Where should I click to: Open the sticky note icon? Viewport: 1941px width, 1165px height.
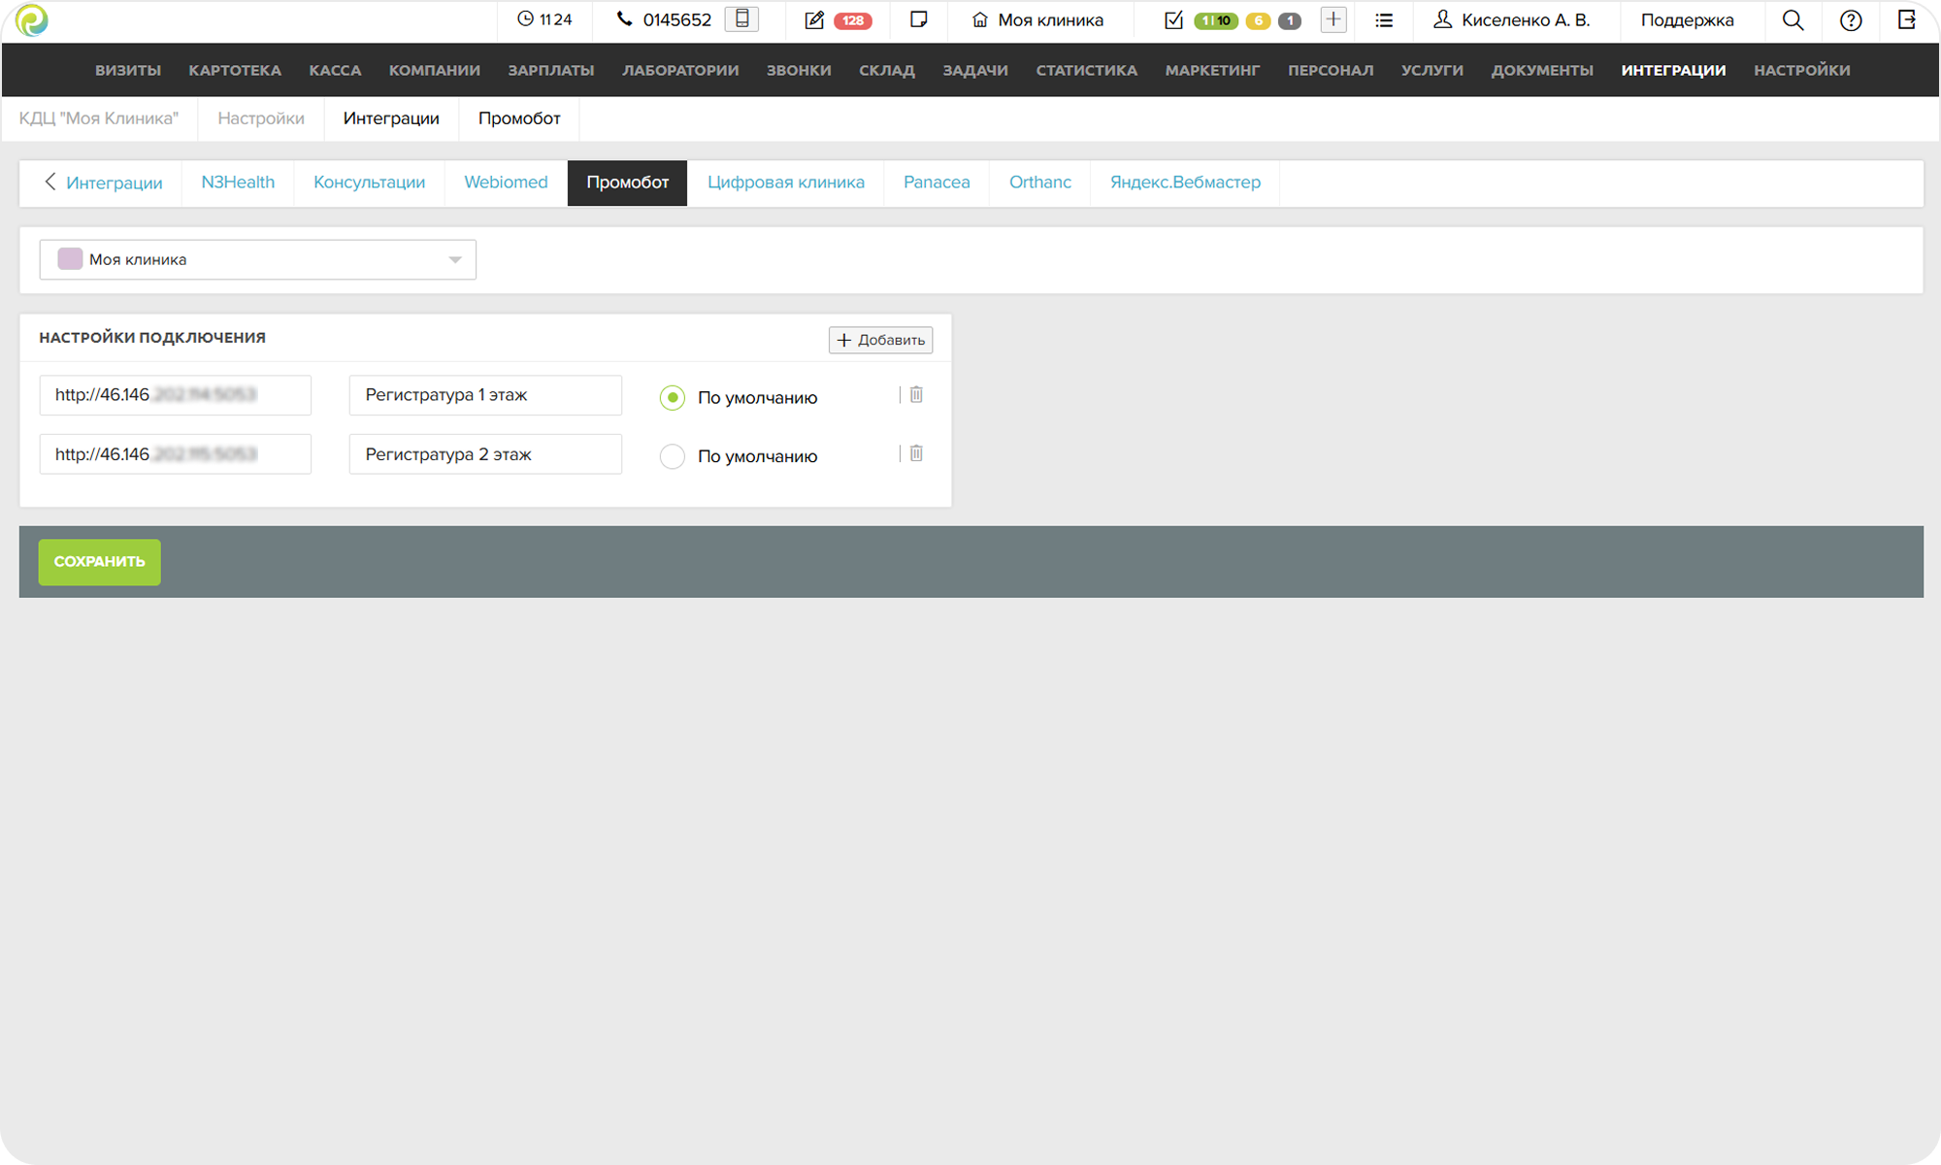click(919, 19)
